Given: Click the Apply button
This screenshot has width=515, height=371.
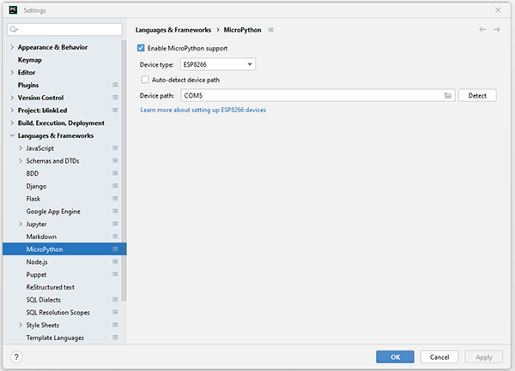Looking at the screenshot, I should pyautogui.click(x=483, y=357).
